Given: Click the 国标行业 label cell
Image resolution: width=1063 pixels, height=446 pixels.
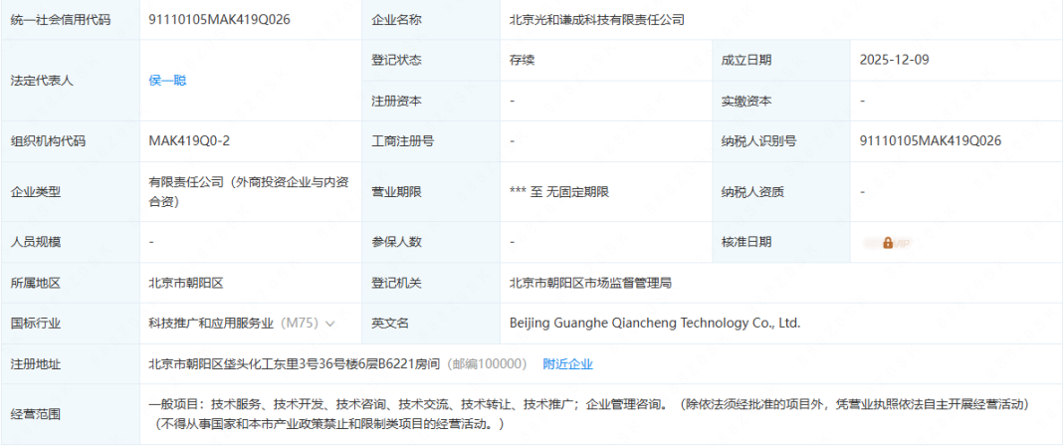Looking at the screenshot, I should 36,324.
